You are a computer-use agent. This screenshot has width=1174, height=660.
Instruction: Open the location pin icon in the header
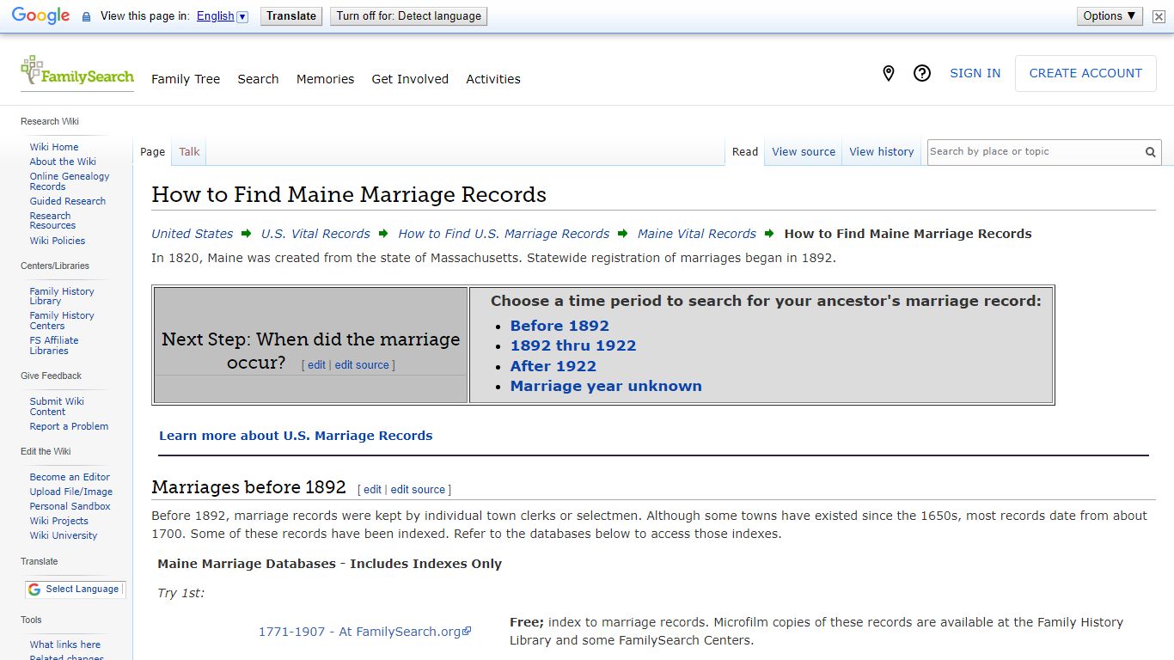pyautogui.click(x=889, y=74)
